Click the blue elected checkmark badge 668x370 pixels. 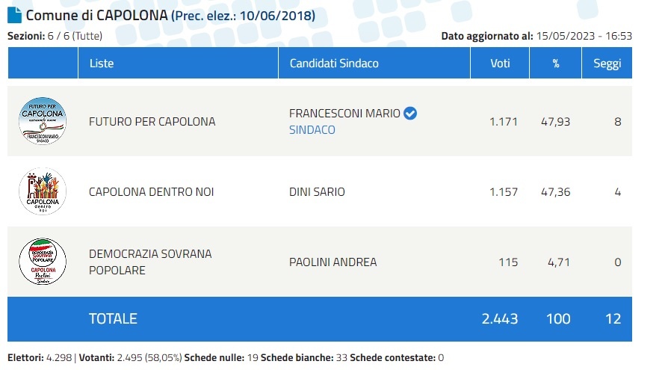point(410,114)
